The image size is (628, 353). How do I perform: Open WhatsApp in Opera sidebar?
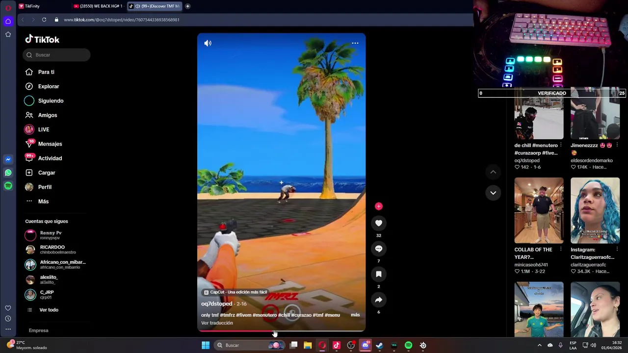click(x=8, y=173)
